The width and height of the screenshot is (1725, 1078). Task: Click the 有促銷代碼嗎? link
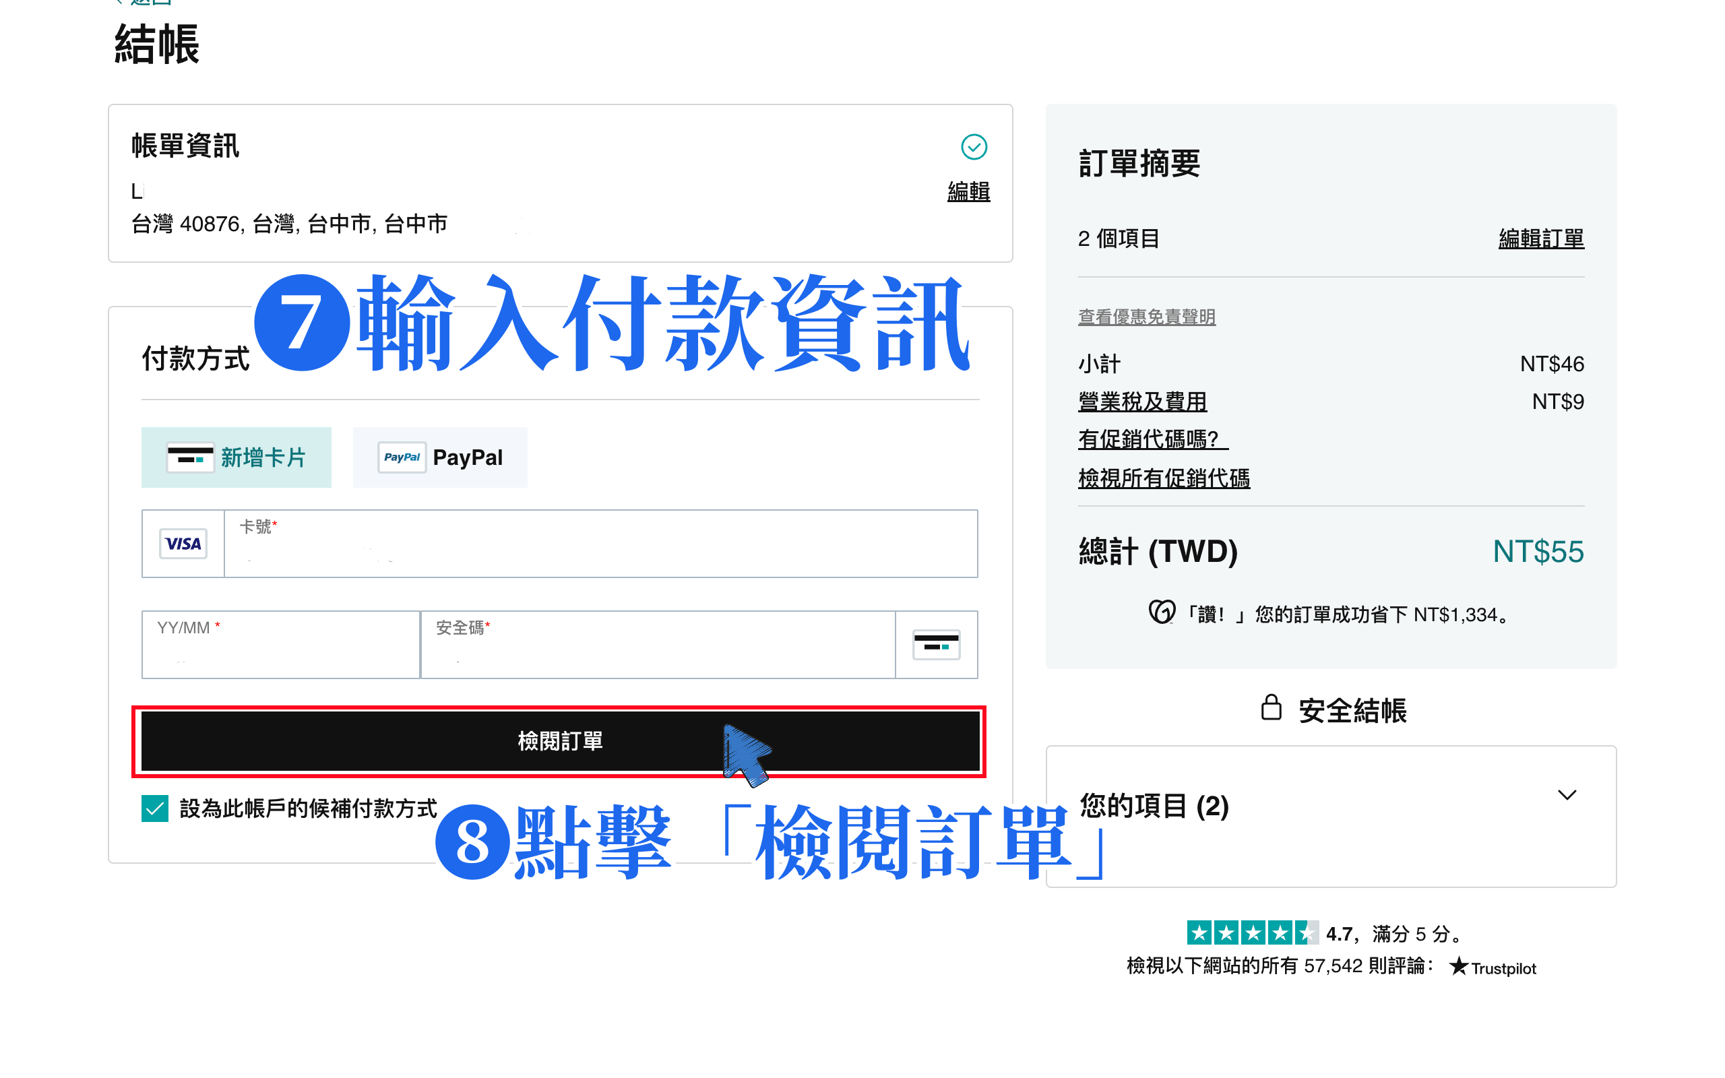[x=1153, y=439]
